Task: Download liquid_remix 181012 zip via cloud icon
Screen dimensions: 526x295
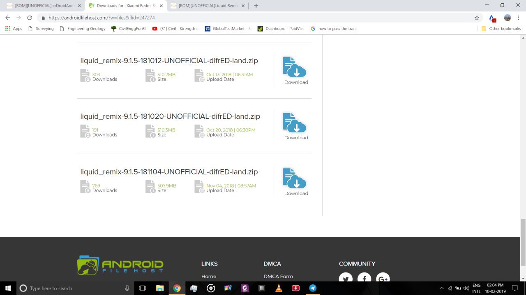Action: [295, 67]
